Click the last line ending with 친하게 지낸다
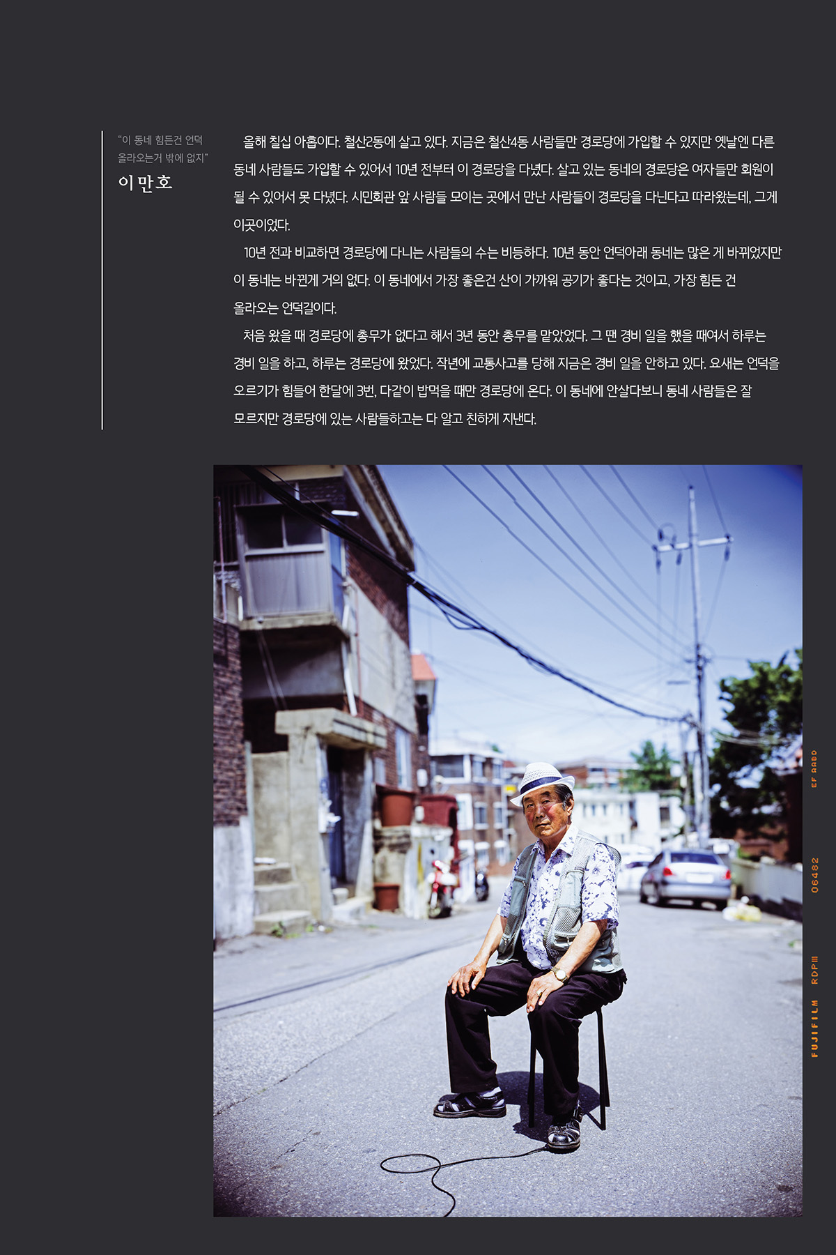This screenshot has width=836, height=1255. tap(385, 419)
